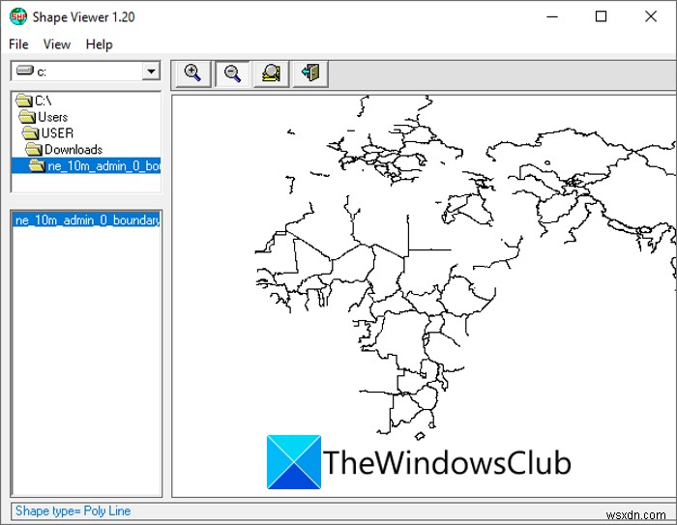The height and width of the screenshot is (525, 677).
Task: Maximize the Shape Viewer window
Action: click(x=601, y=16)
